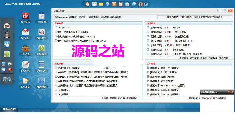Click the orange RSS icon in top dock
The image size is (235, 117).
[x=114, y=4]
